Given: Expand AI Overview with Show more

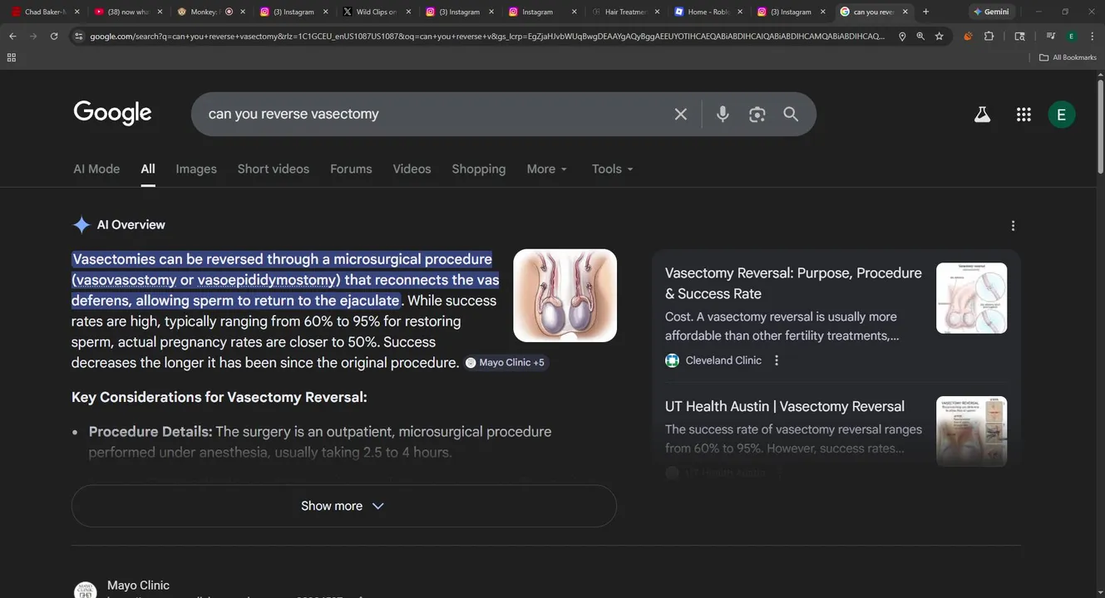Looking at the screenshot, I should 343,506.
